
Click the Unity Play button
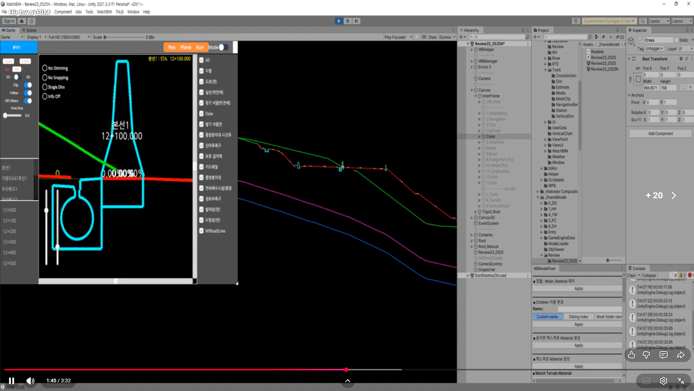click(339, 21)
